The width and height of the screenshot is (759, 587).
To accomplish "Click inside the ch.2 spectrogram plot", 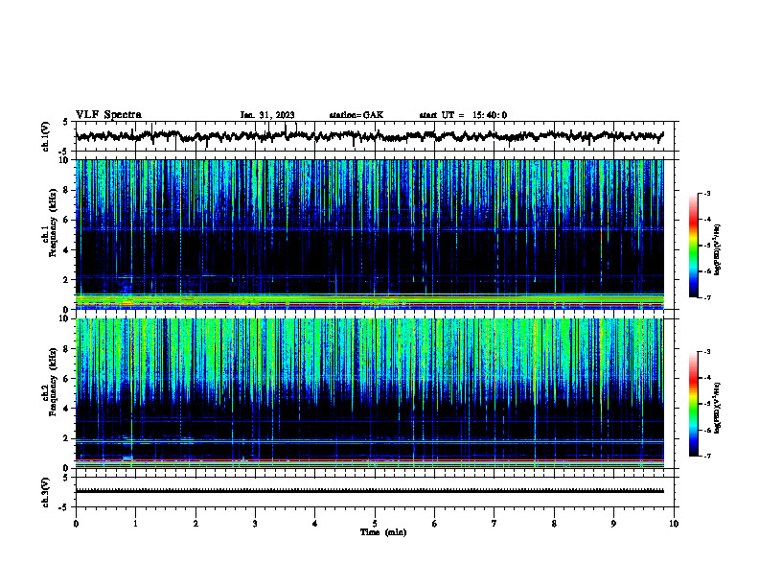I will click(370, 393).
